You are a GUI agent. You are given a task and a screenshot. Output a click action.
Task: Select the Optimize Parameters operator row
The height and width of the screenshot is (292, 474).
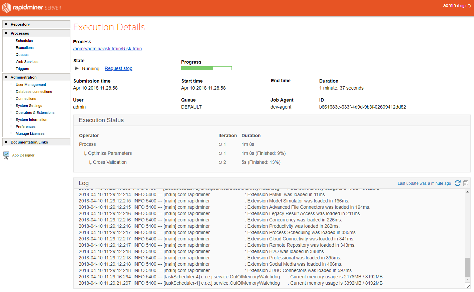[x=272, y=153]
